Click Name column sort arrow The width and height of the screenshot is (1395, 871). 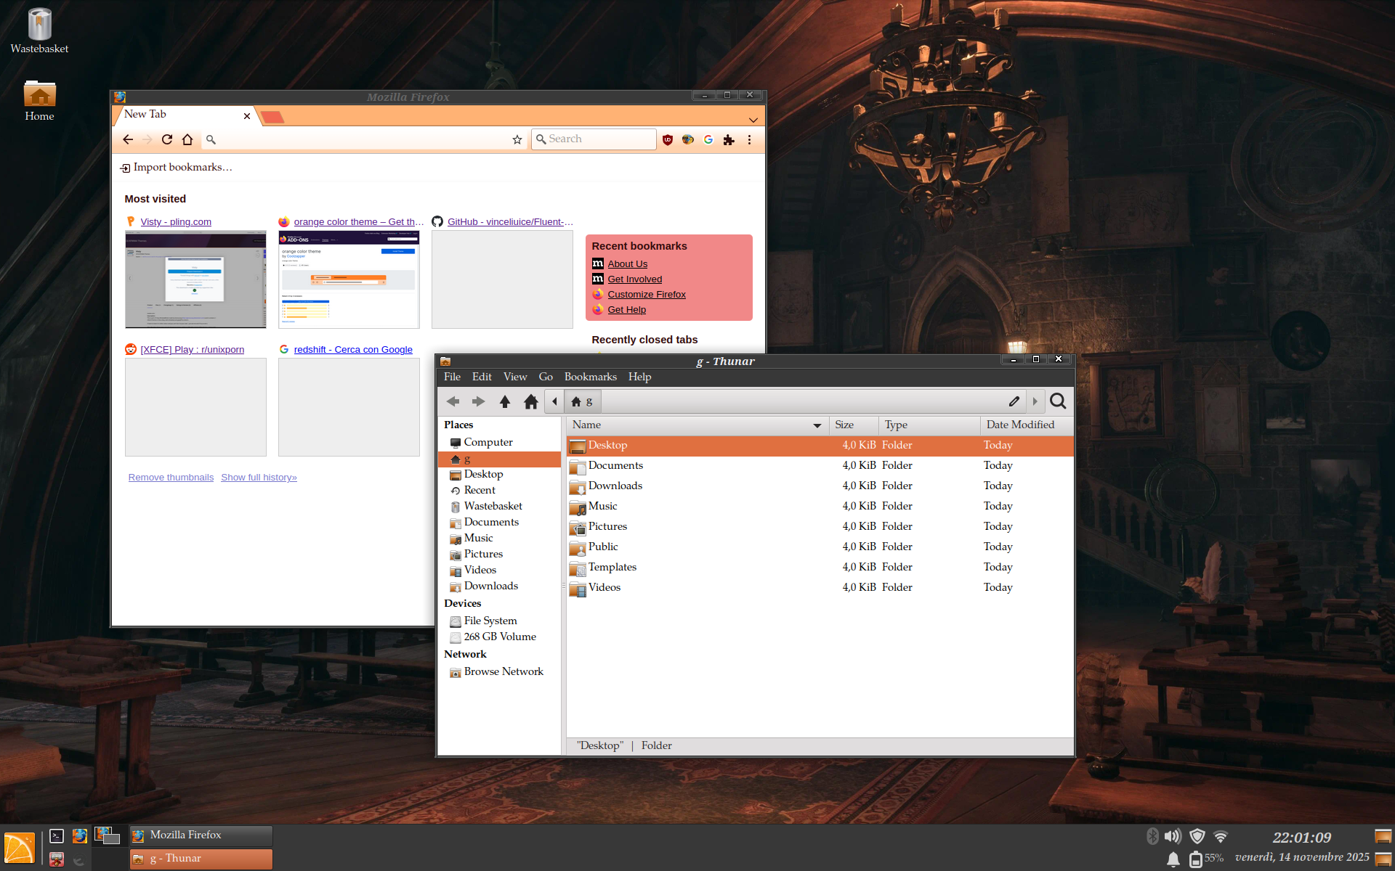[817, 425]
